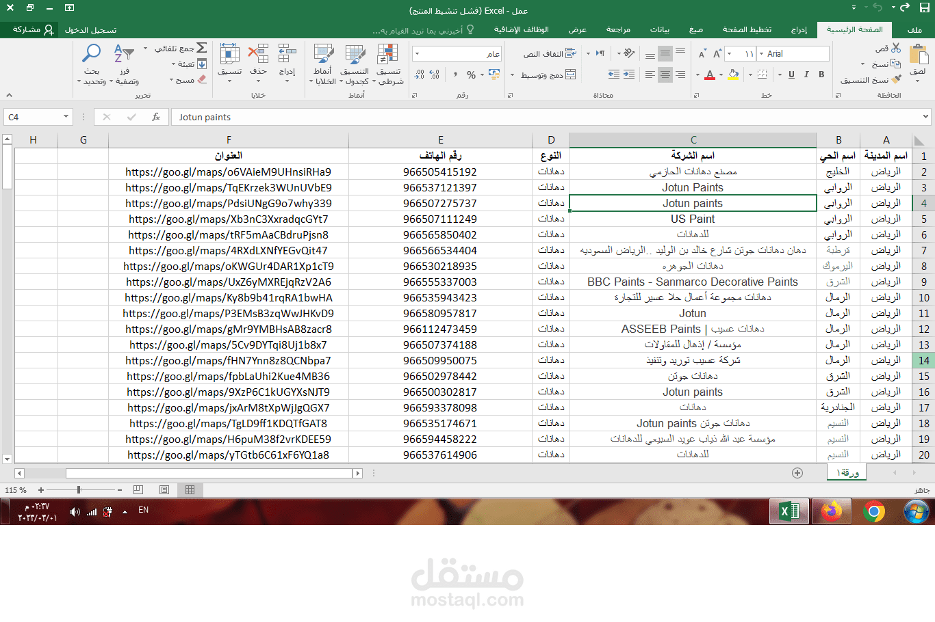Open the Format cells (تنسيق) dropdown

(x=230, y=64)
